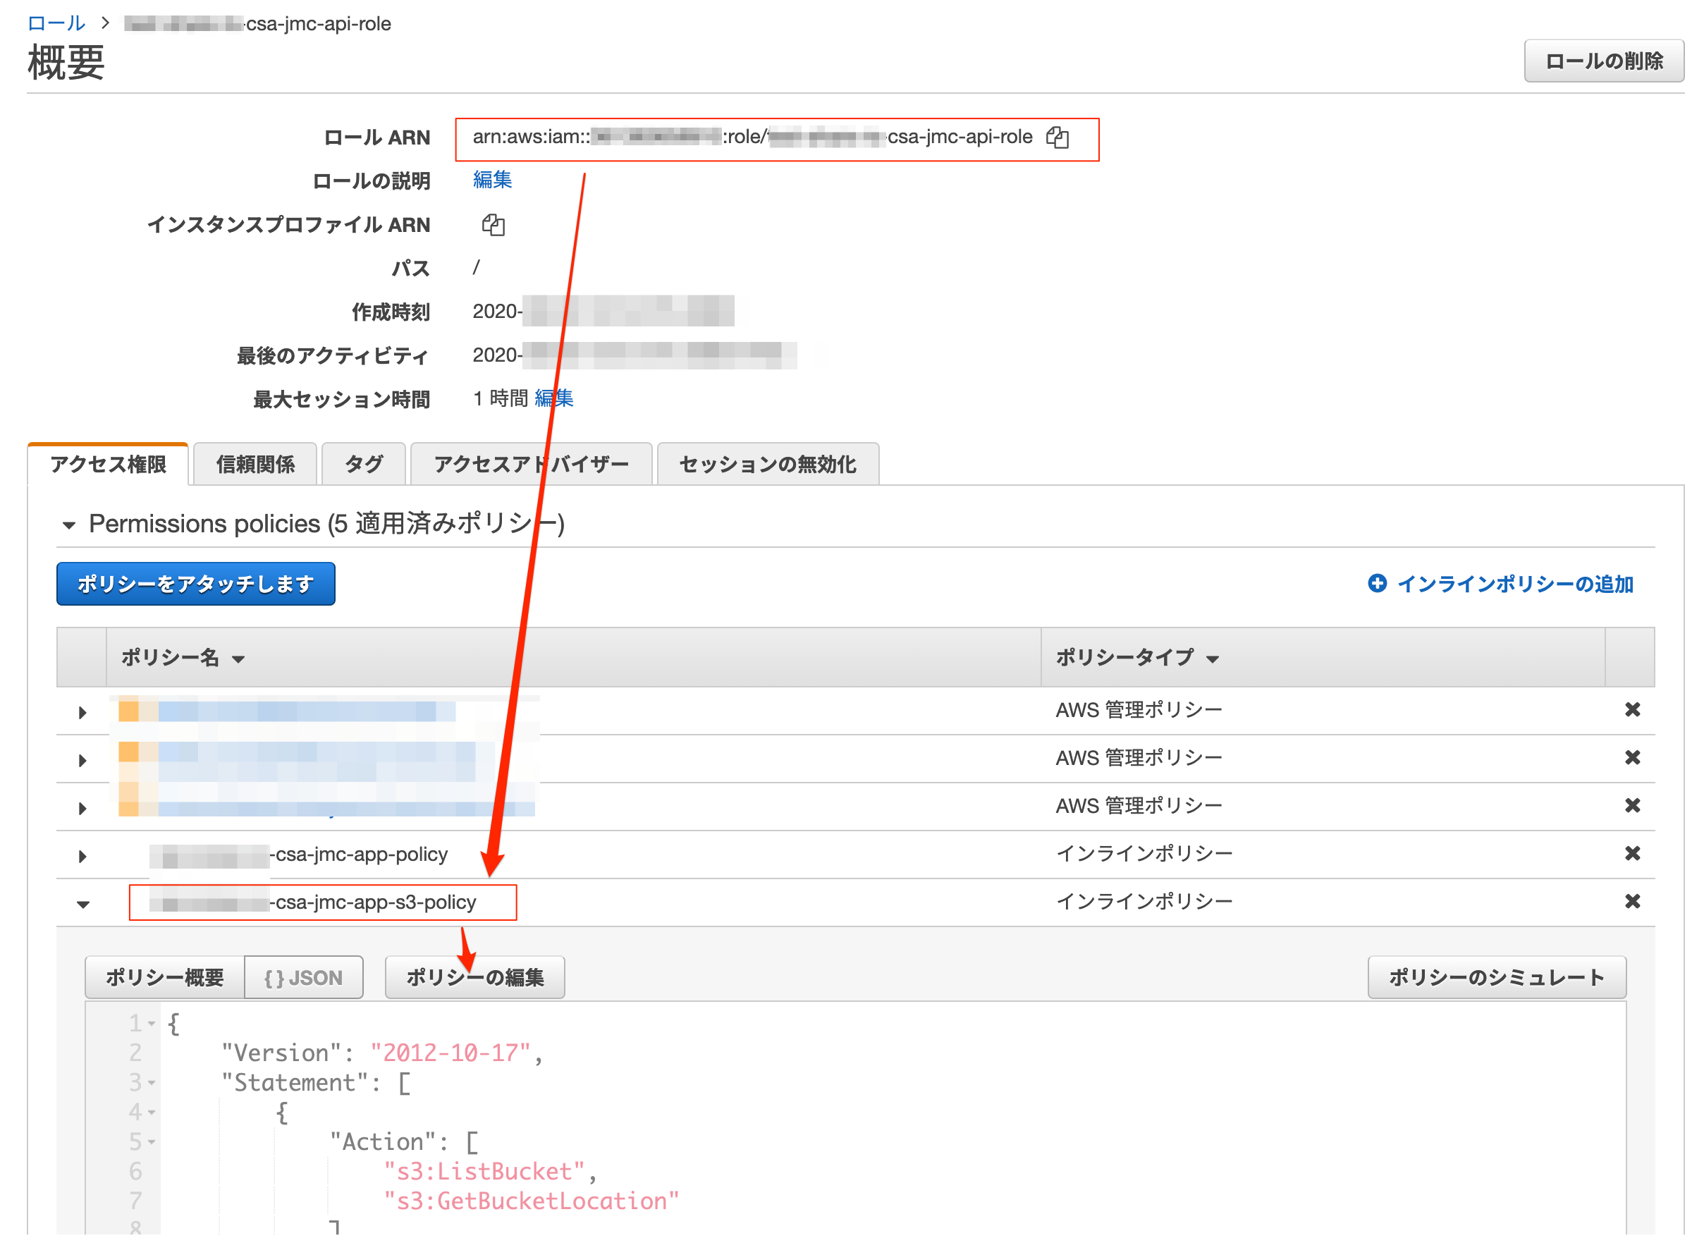Image resolution: width=1704 pixels, height=1243 pixels.
Task: Copy the role ARN using the copy icon
Action: [1059, 137]
